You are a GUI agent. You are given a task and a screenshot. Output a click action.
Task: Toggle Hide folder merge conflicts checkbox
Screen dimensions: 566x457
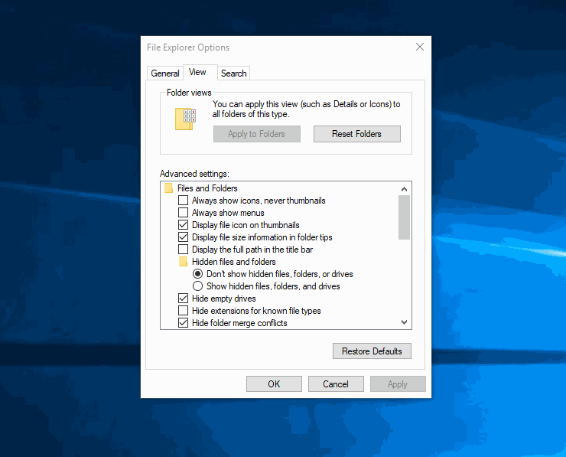[184, 323]
